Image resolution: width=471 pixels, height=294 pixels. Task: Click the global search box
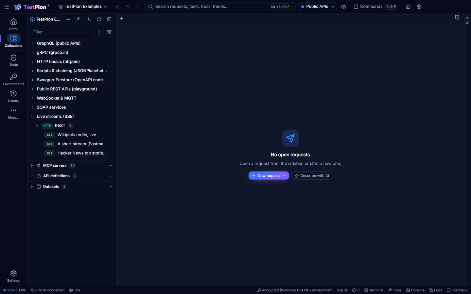coord(219,7)
